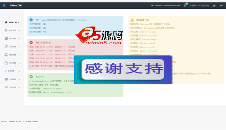
Task: Go home via top-right house icon
Action: 214,6
